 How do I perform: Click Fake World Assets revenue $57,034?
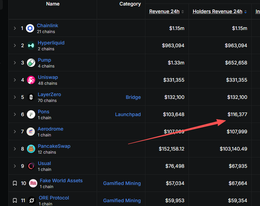[x=175, y=183]
